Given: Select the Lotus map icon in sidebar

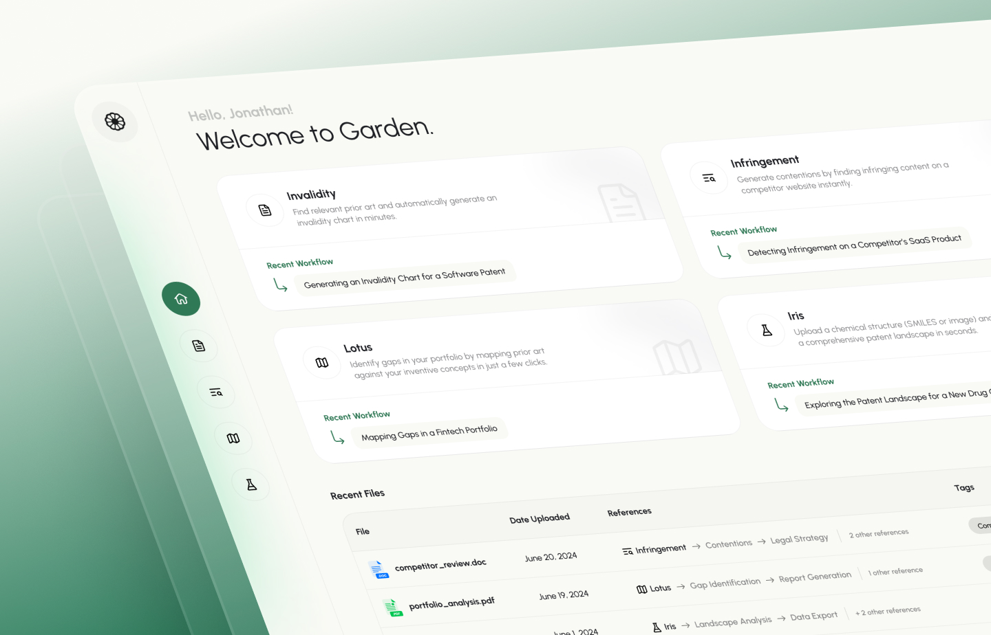Looking at the screenshot, I should 233,438.
